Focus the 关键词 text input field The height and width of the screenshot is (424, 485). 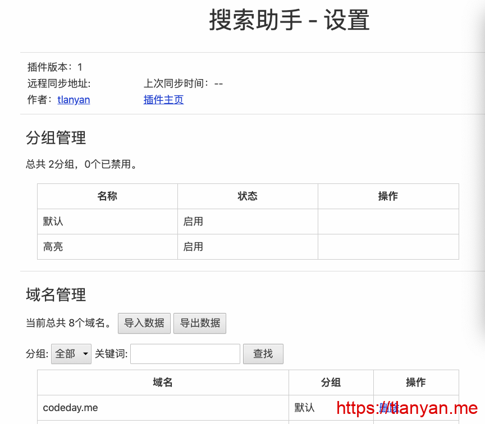[185, 354]
